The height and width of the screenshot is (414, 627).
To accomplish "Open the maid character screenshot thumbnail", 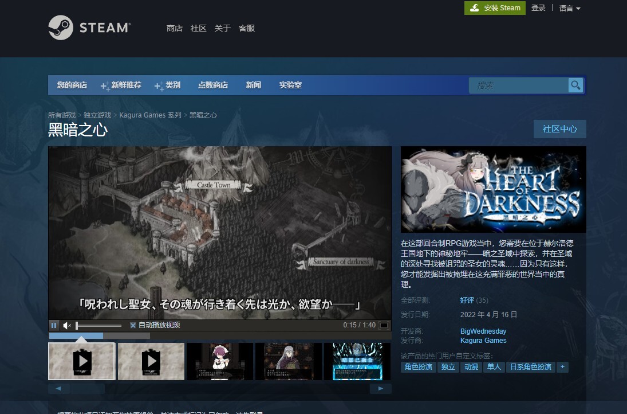I will click(x=220, y=361).
